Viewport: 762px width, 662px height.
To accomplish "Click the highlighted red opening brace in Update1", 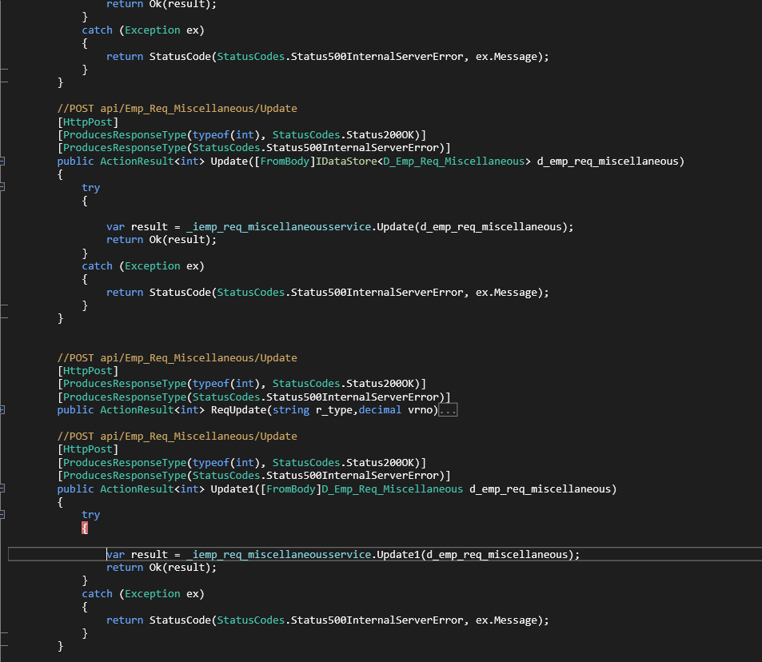I will pyautogui.click(x=85, y=528).
